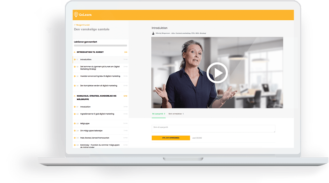The height and width of the screenshot is (183, 329).
Task: Go back via Tilbage til kurset link
Action: (x=82, y=25)
